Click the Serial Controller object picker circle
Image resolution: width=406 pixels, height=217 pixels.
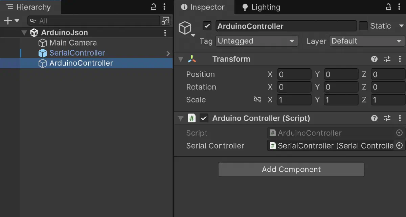(x=399, y=146)
